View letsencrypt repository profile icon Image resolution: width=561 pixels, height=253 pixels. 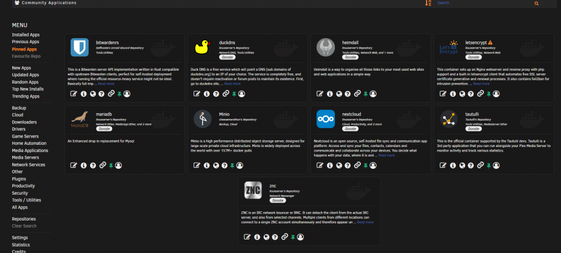496,94
